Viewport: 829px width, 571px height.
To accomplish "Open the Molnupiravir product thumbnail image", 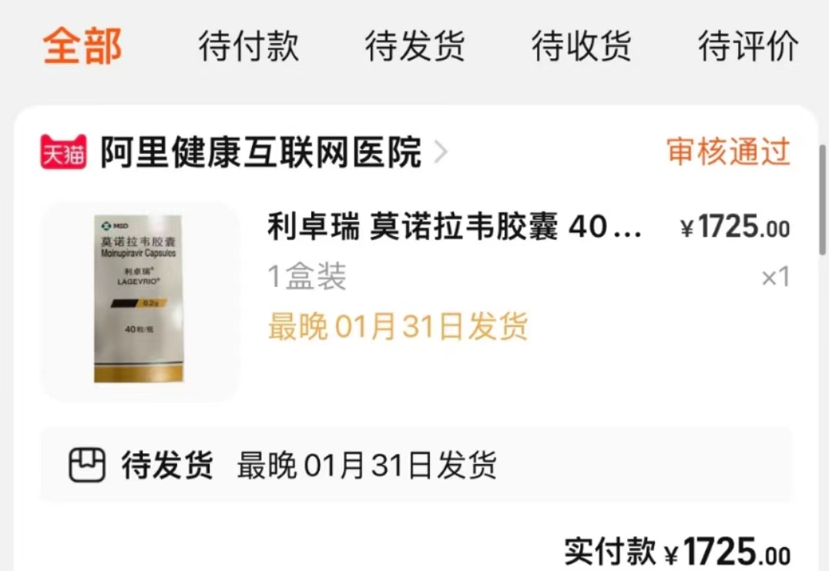I will pyautogui.click(x=139, y=301).
